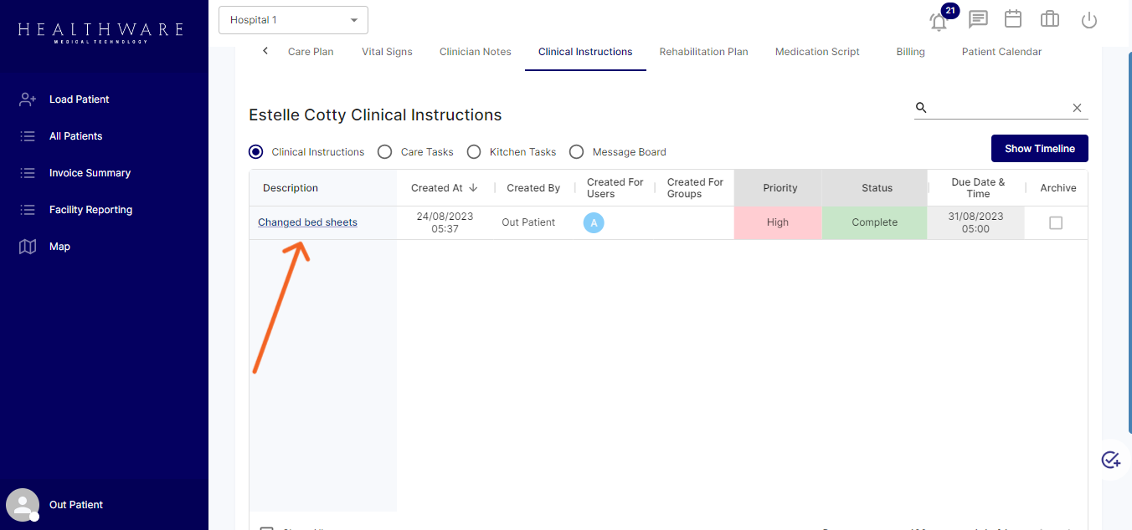This screenshot has width=1132, height=530.
Task: Click the power logout icon
Action: tap(1088, 20)
